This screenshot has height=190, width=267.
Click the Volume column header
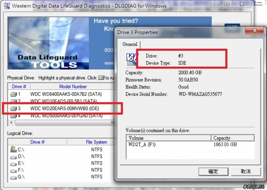(169, 138)
